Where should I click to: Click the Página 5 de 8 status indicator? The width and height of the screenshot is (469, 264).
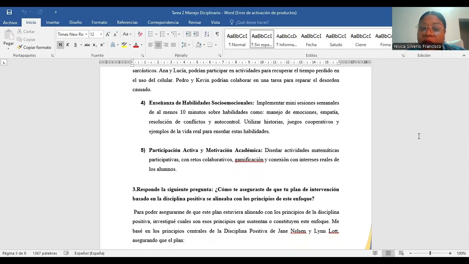(x=14, y=253)
